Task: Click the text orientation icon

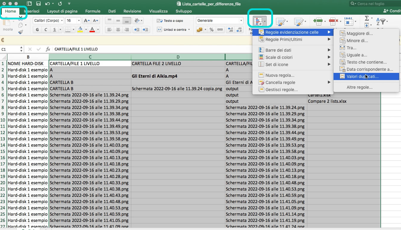Action: point(138,21)
